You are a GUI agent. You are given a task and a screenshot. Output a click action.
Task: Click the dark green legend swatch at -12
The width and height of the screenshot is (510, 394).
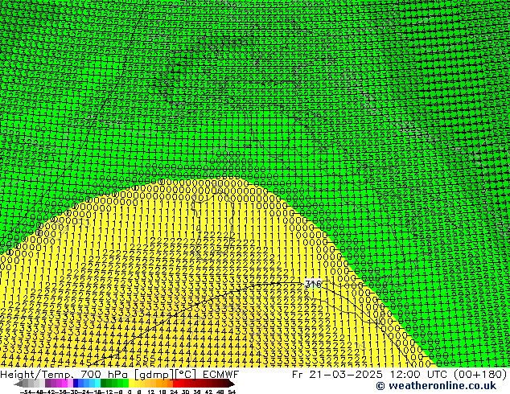[104, 383]
